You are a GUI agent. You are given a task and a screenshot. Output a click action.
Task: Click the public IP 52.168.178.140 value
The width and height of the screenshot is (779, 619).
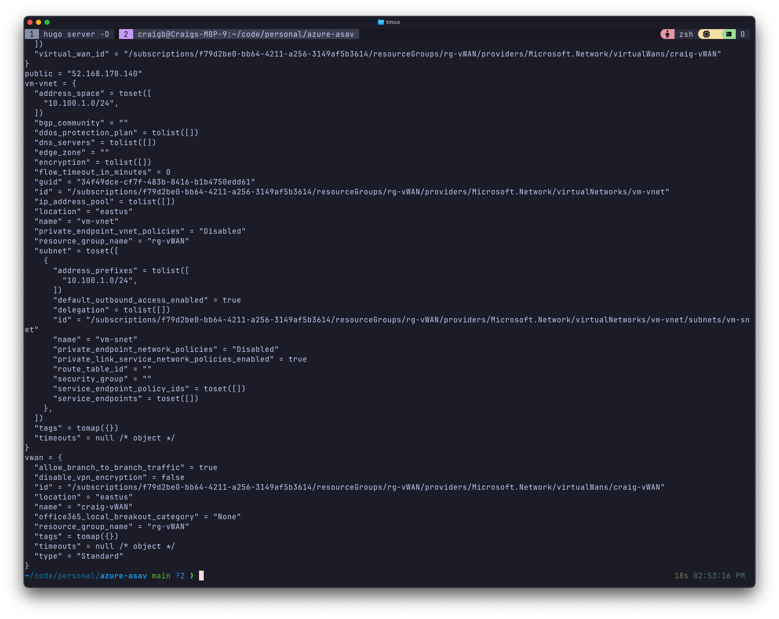click(104, 74)
